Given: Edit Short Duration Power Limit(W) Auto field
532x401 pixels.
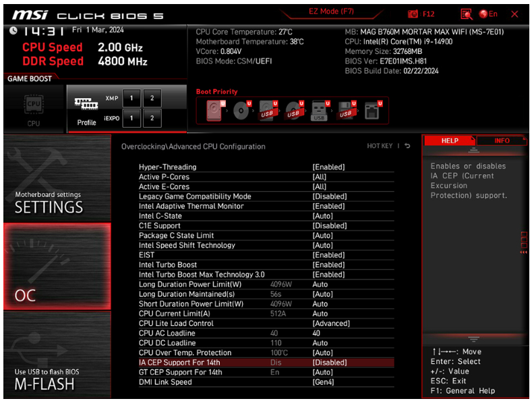Looking at the screenshot, I should [320, 304].
